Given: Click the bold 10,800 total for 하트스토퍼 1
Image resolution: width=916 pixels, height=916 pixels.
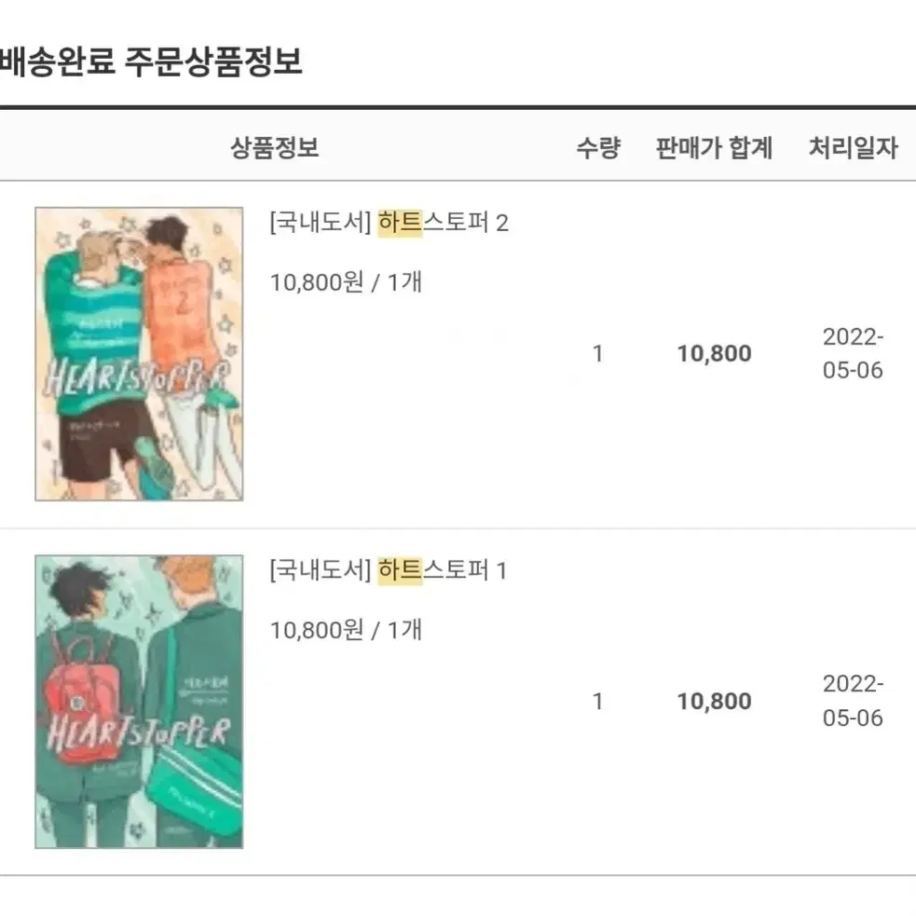Looking at the screenshot, I should pos(714,701).
